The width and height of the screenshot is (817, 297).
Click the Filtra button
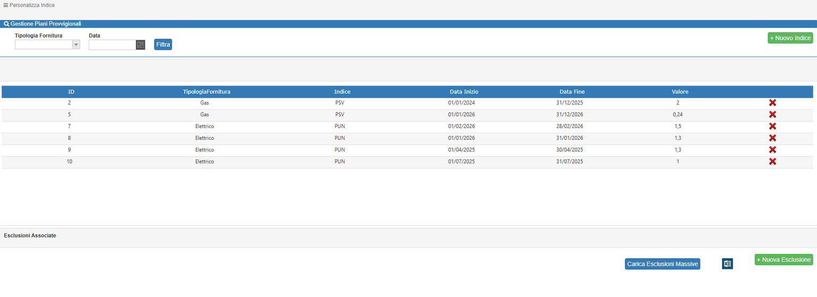click(163, 45)
